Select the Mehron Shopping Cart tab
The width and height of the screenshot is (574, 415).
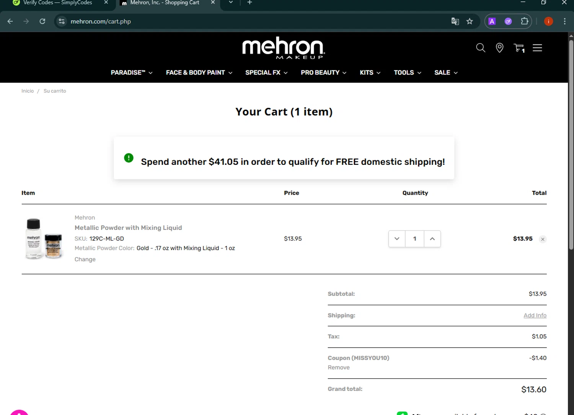click(x=165, y=3)
